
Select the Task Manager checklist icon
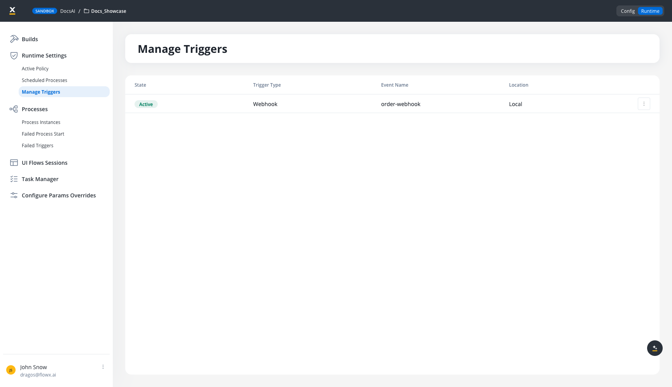coord(14,179)
